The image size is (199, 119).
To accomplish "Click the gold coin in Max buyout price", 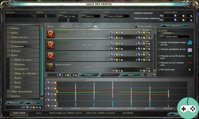I will 183,20.
